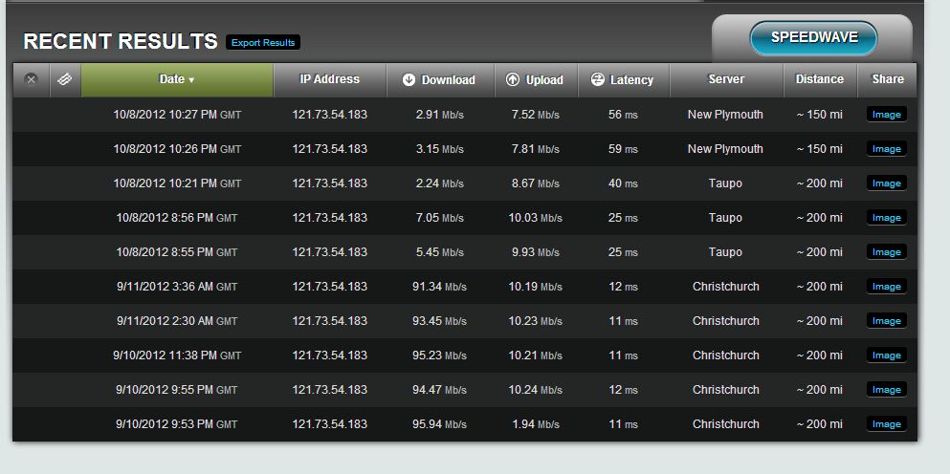Click the 10.19 Mb/s upload value
This screenshot has height=474, width=950.
pos(536,287)
